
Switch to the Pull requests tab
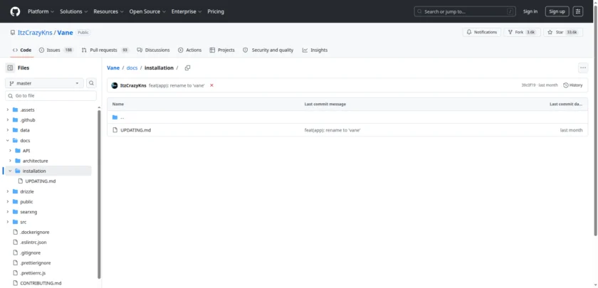[105, 50]
